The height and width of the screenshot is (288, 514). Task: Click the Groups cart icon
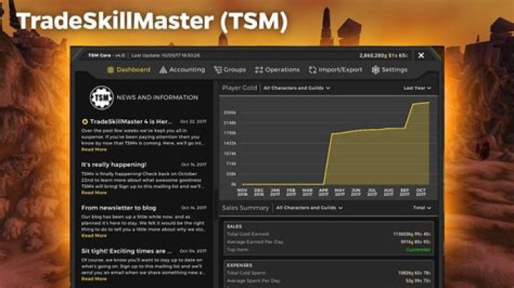(218, 70)
